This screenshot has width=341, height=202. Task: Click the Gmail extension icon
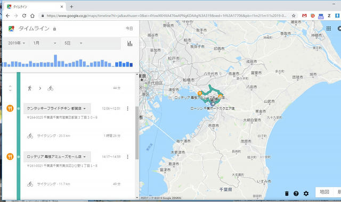click(304, 15)
